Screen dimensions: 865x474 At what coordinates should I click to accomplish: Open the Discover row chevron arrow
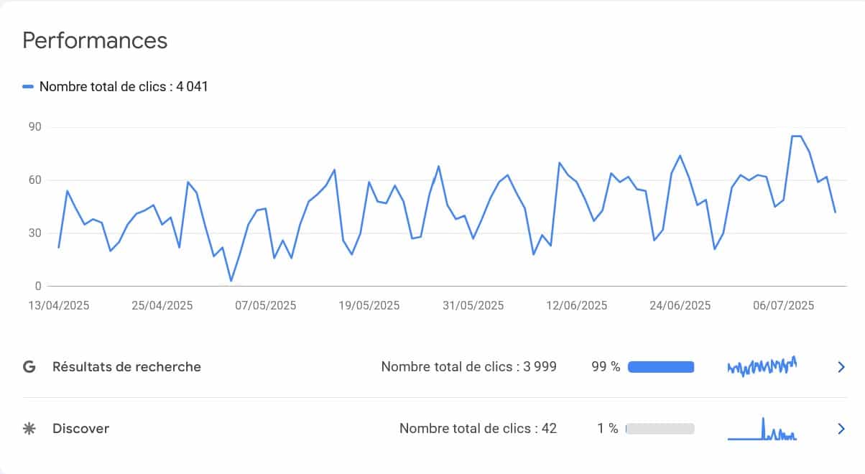pyautogui.click(x=841, y=429)
